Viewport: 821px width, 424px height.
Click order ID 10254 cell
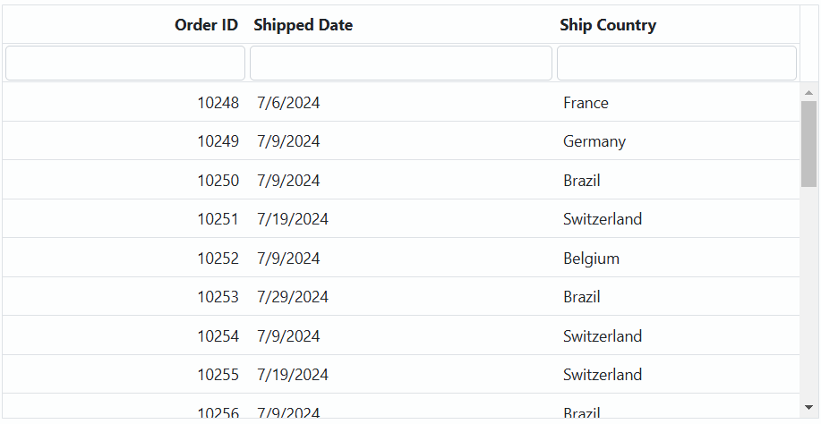click(125, 335)
